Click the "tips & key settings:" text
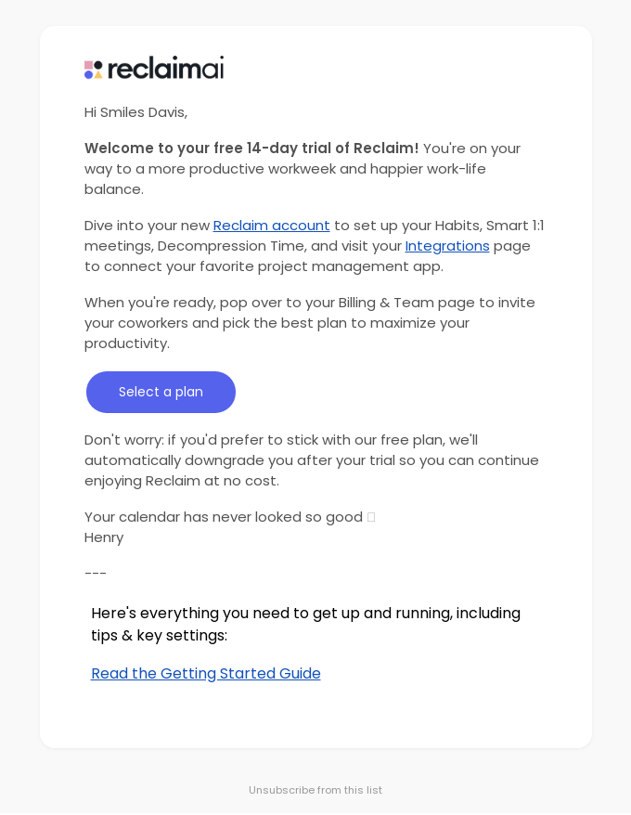Screen dimensions: 631x815 tap(159, 636)
